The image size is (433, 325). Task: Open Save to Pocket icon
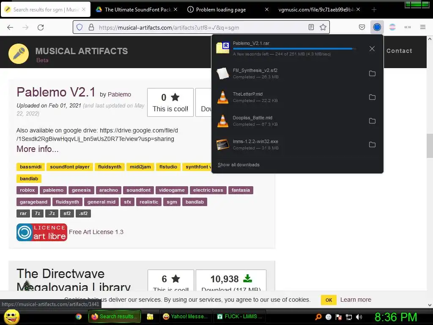pos(362,27)
